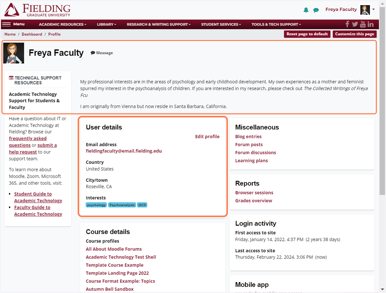Open Academic Technology Test Shell course
The height and width of the screenshot is (293, 386).
(x=121, y=257)
